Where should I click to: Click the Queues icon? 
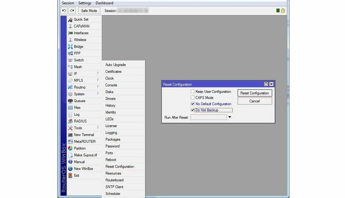point(70,101)
